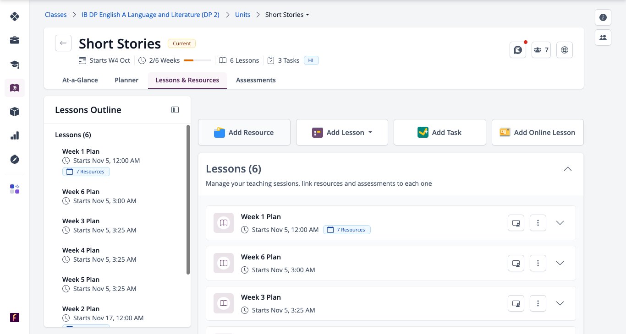The height and width of the screenshot is (334, 626).
Task: Click the back arrow beside Short Stories
Action: (x=63, y=43)
